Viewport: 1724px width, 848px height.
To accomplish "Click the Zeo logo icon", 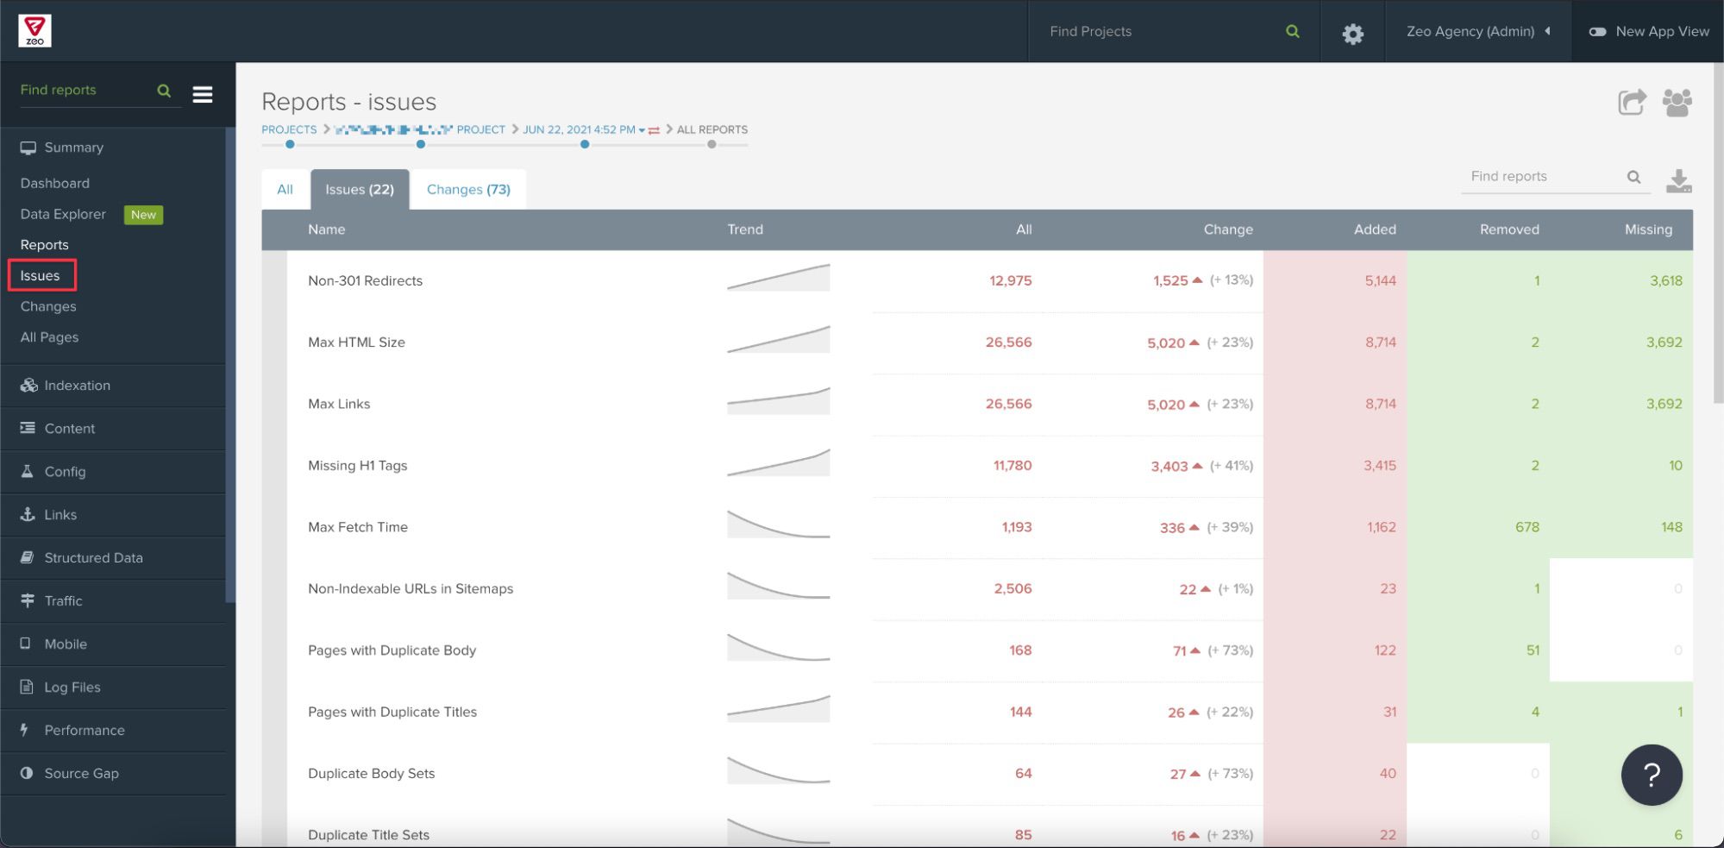I will click(34, 30).
